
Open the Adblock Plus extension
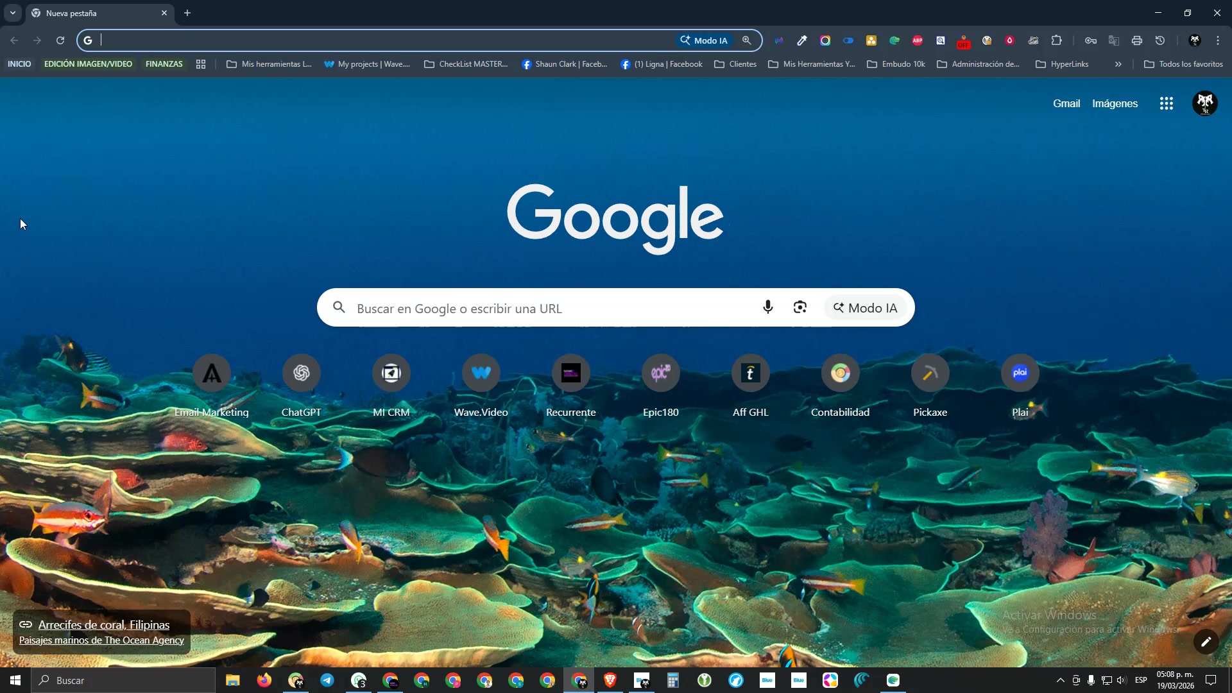click(x=918, y=40)
